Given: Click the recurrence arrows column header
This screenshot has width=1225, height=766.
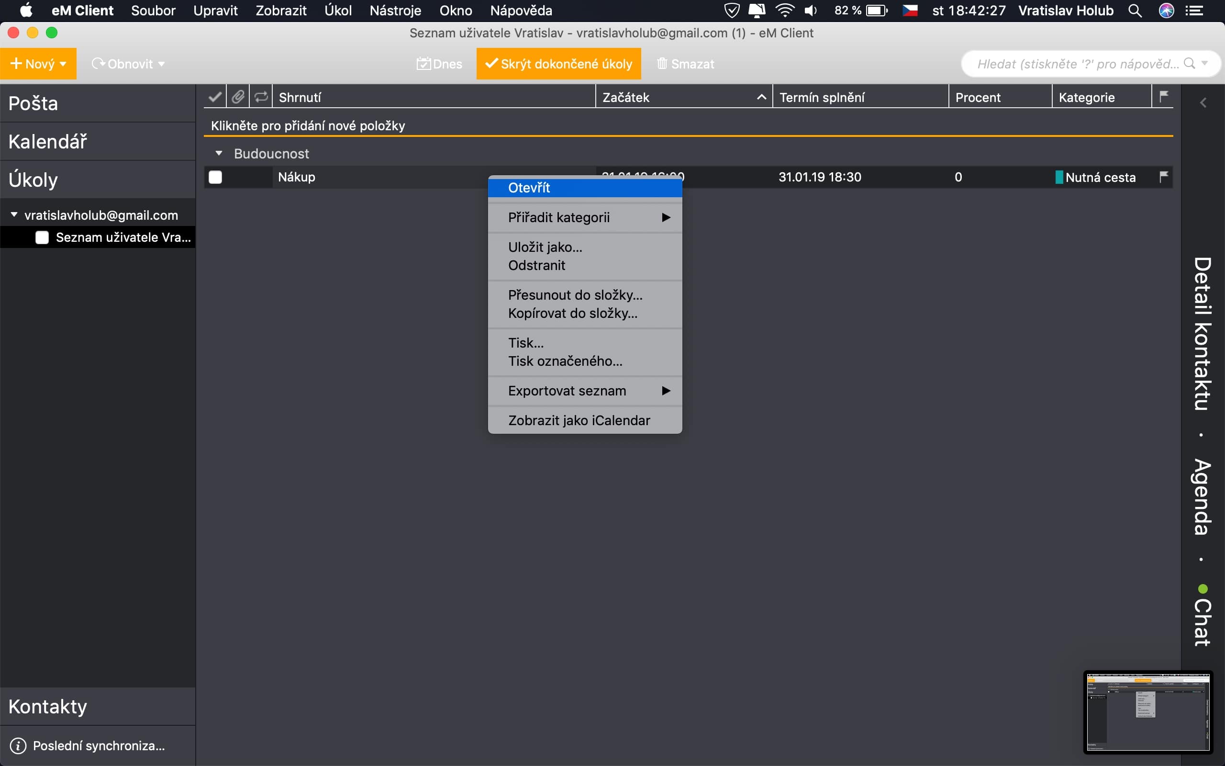Looking at the screenshot, I should click(x=261, y=97).
